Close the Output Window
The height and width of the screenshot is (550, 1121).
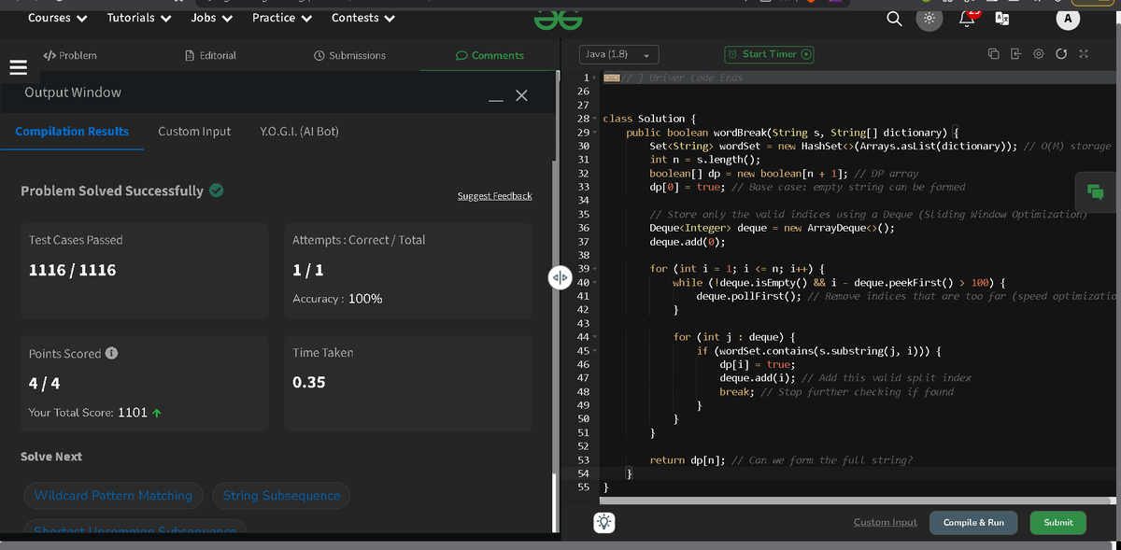521,95
